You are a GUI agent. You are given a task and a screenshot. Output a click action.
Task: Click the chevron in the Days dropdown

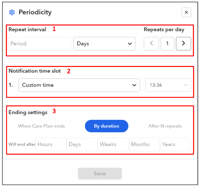coord(130,44)
